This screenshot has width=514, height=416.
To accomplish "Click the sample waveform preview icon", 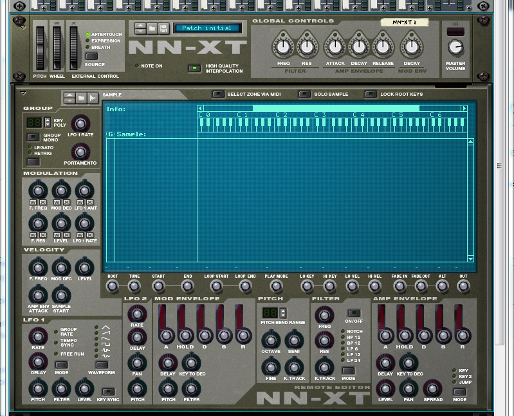I will [x=93, y=98].
